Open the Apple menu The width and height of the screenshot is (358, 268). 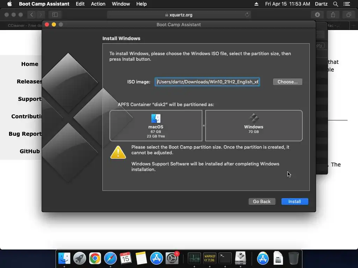(9, 4)
